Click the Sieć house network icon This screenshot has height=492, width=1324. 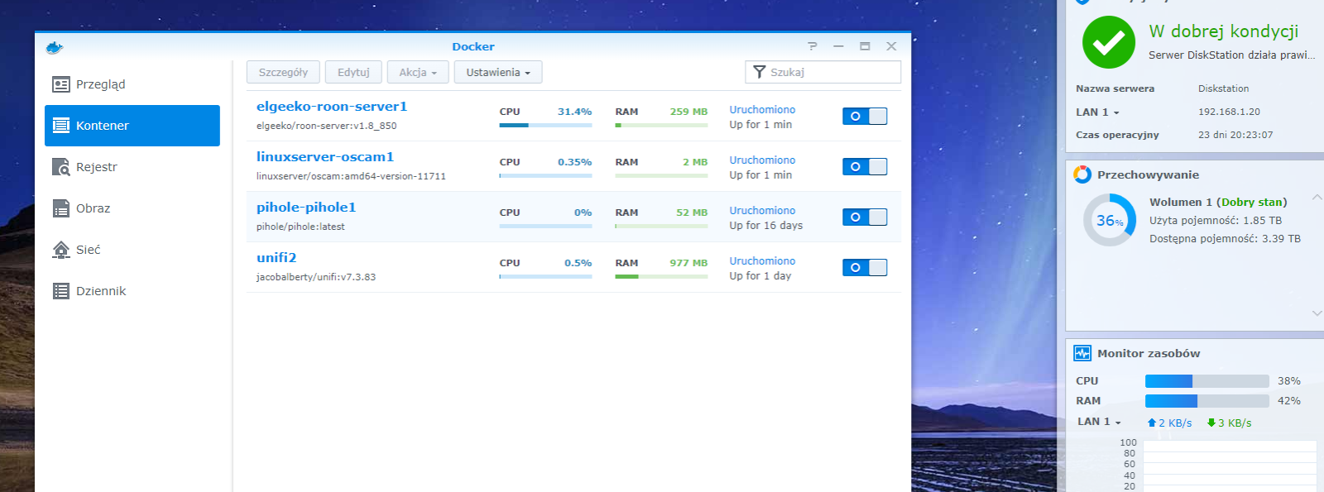[61, 250]
